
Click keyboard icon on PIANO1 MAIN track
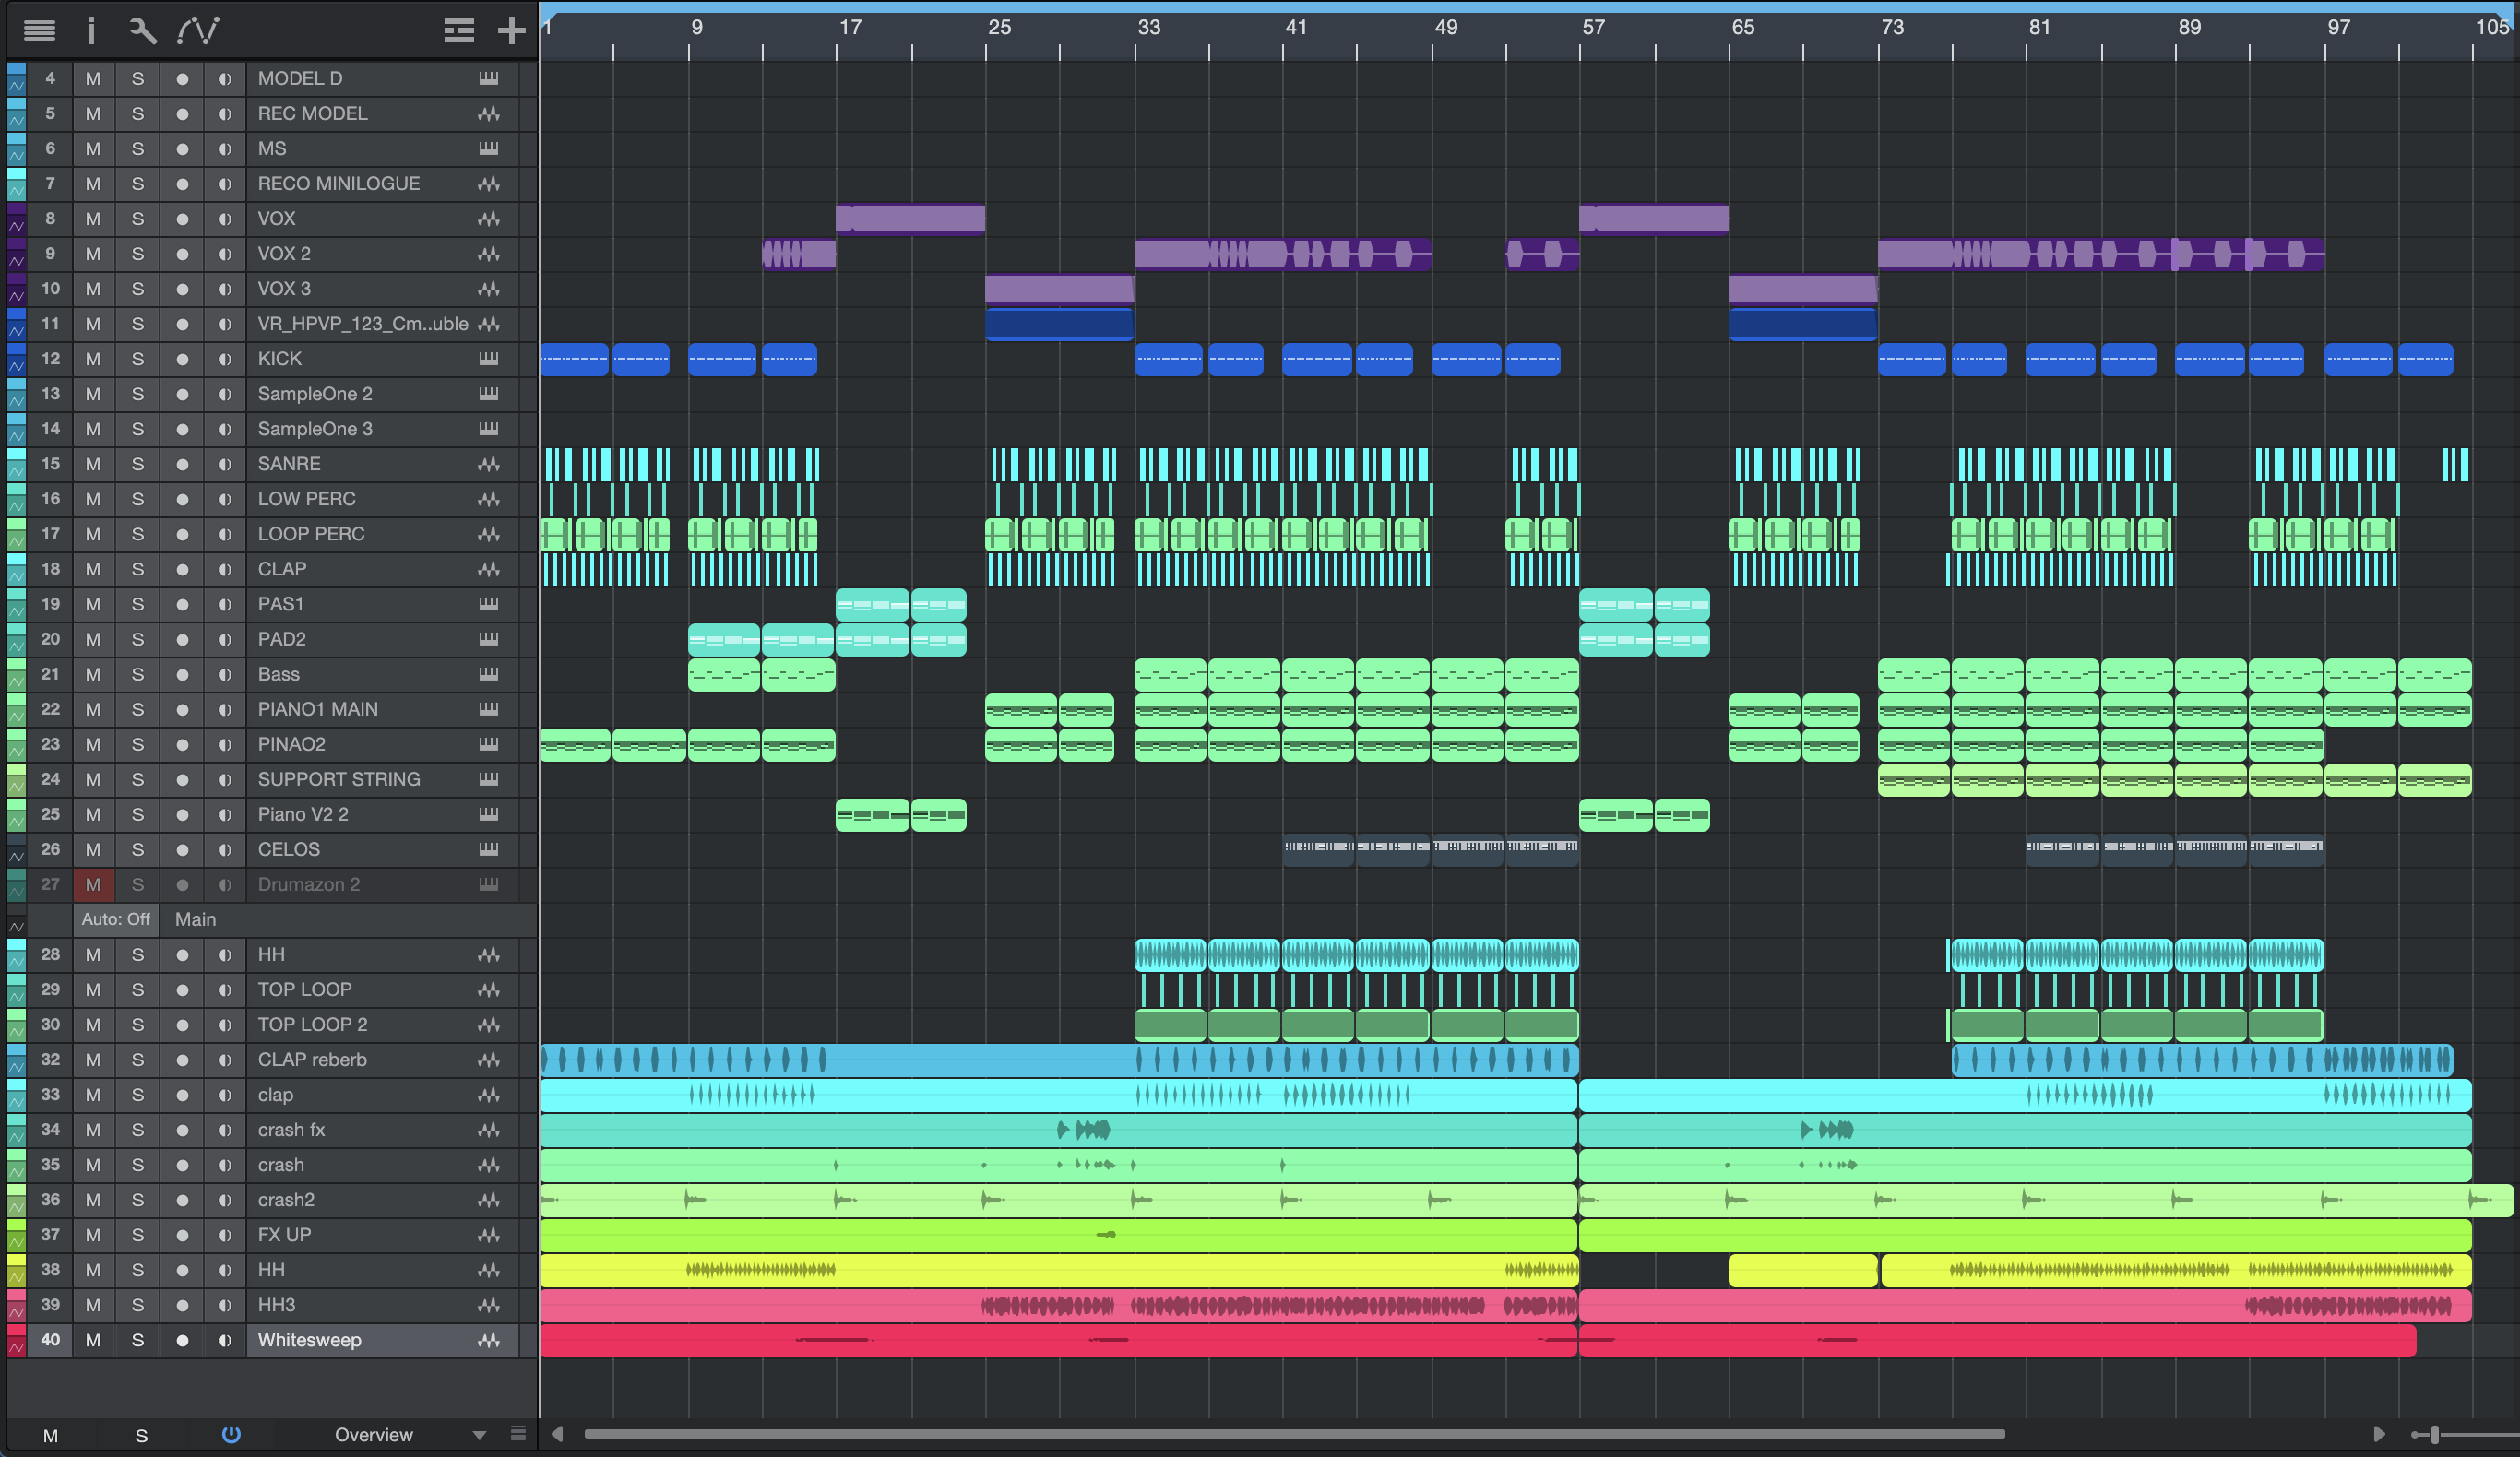(x=488, y=709)
